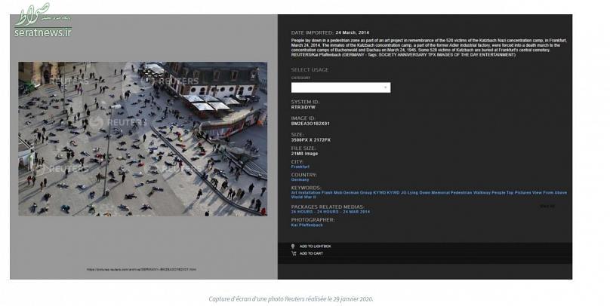Screen dimensions: 610x306
Task: Select the Flash Mob keyword
Action: (332, 193)
